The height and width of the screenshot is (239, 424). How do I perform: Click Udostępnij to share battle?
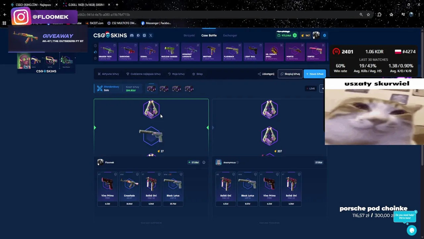pyautogui.click(x=266, y=74)
